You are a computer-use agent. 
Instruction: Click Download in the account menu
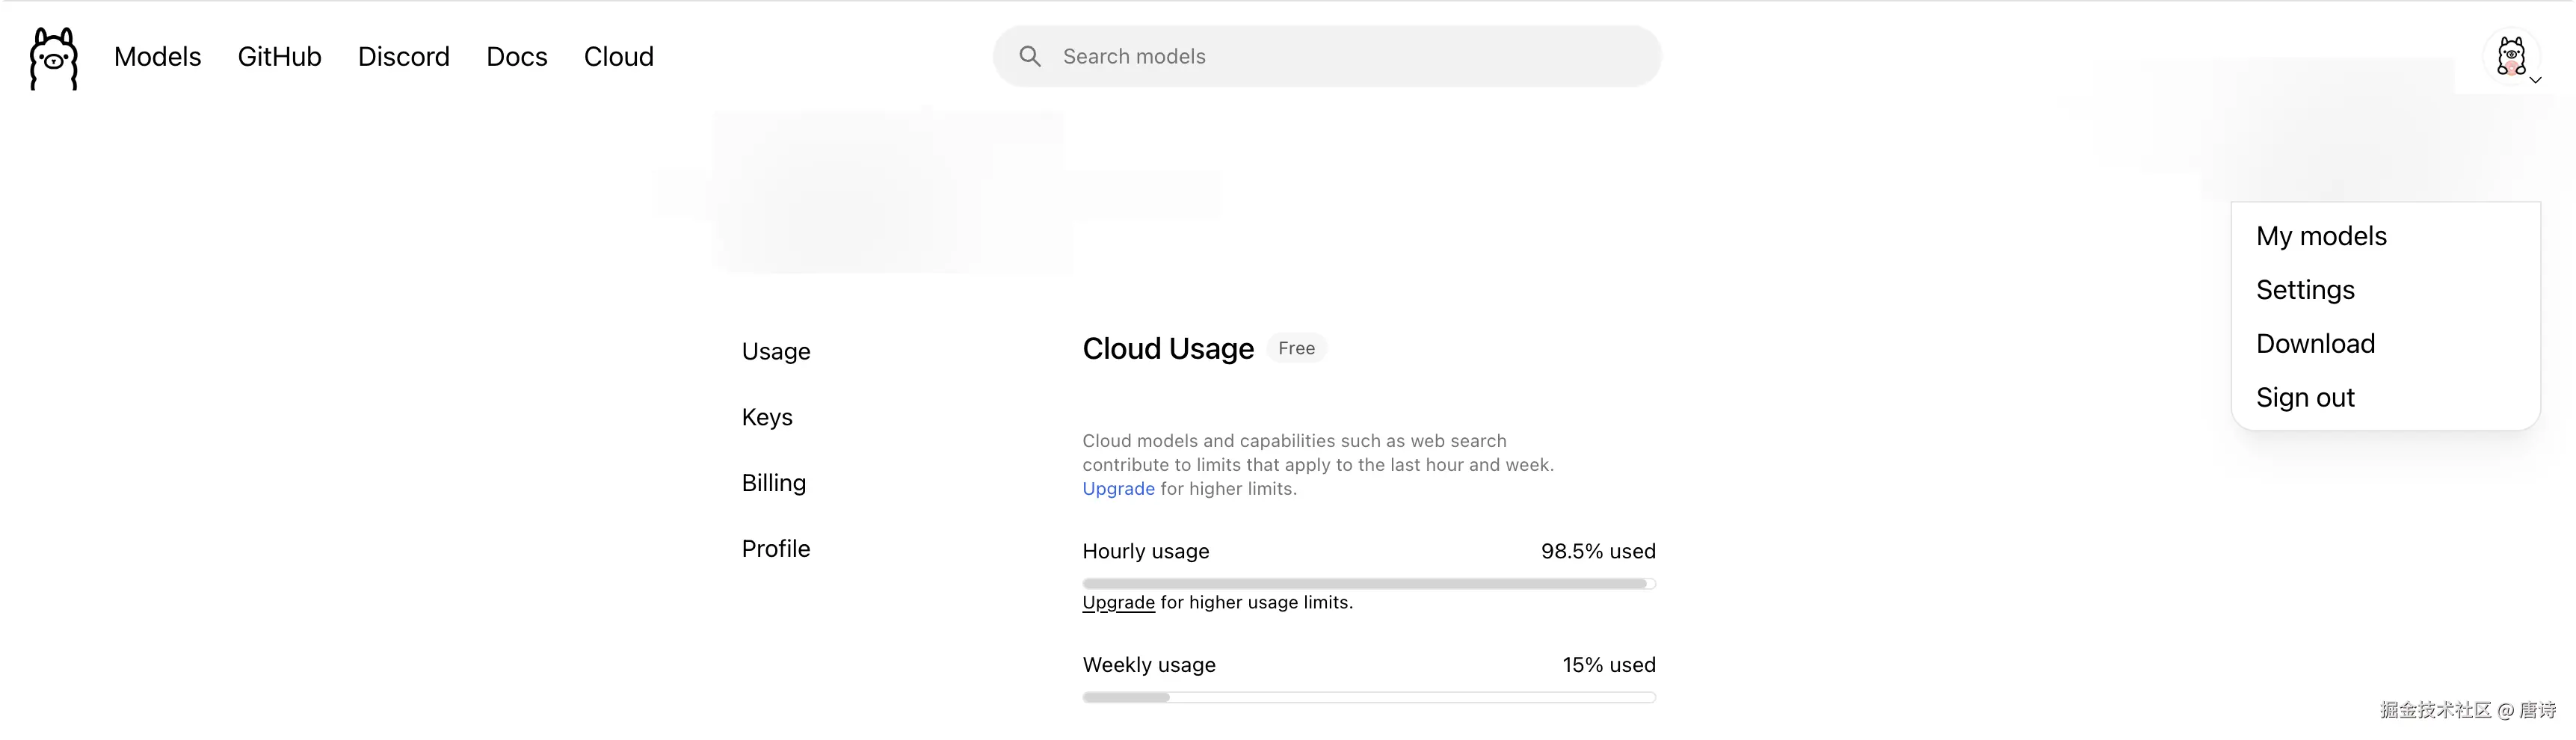tap(2315, 344)
